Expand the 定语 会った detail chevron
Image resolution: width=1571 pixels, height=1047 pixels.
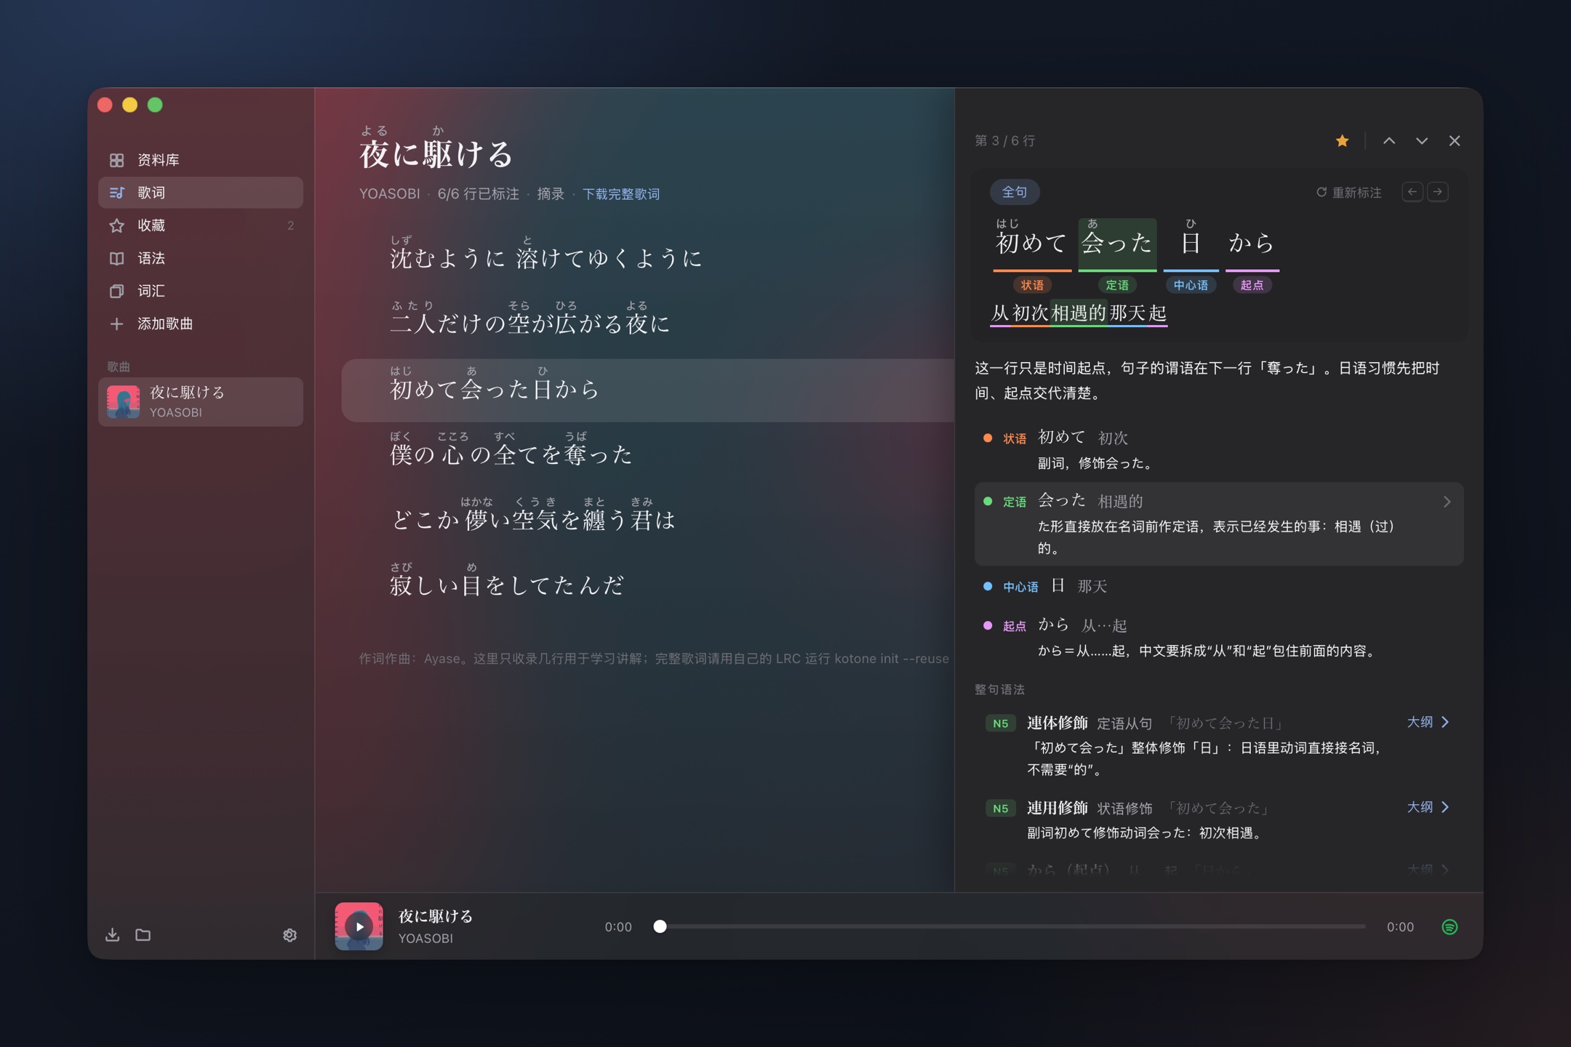1446,502
